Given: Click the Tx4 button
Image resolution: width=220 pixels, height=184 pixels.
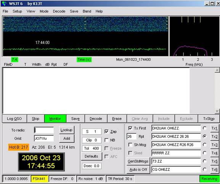Looking at the screenshot, I should (x=214, y=153).
